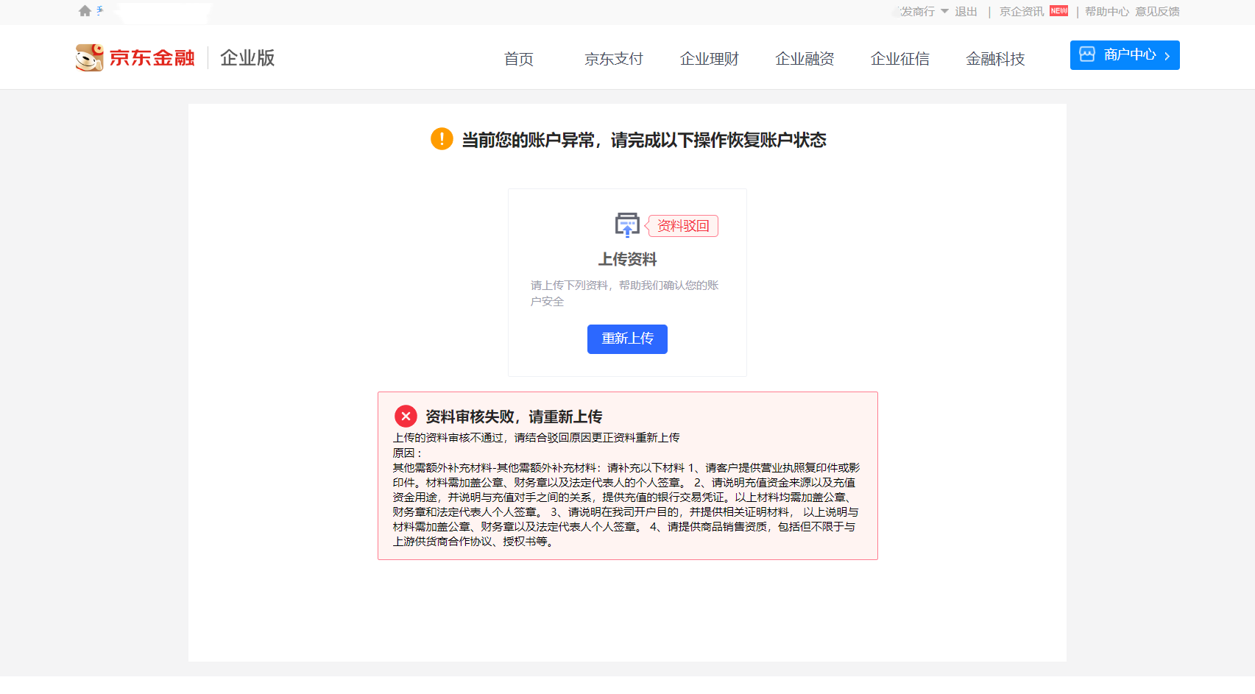Viewport: 1255px width, 694px height.
Task: Click the 资料驳回 status tag
Action: pyautogui.click(x=682, y=226)
